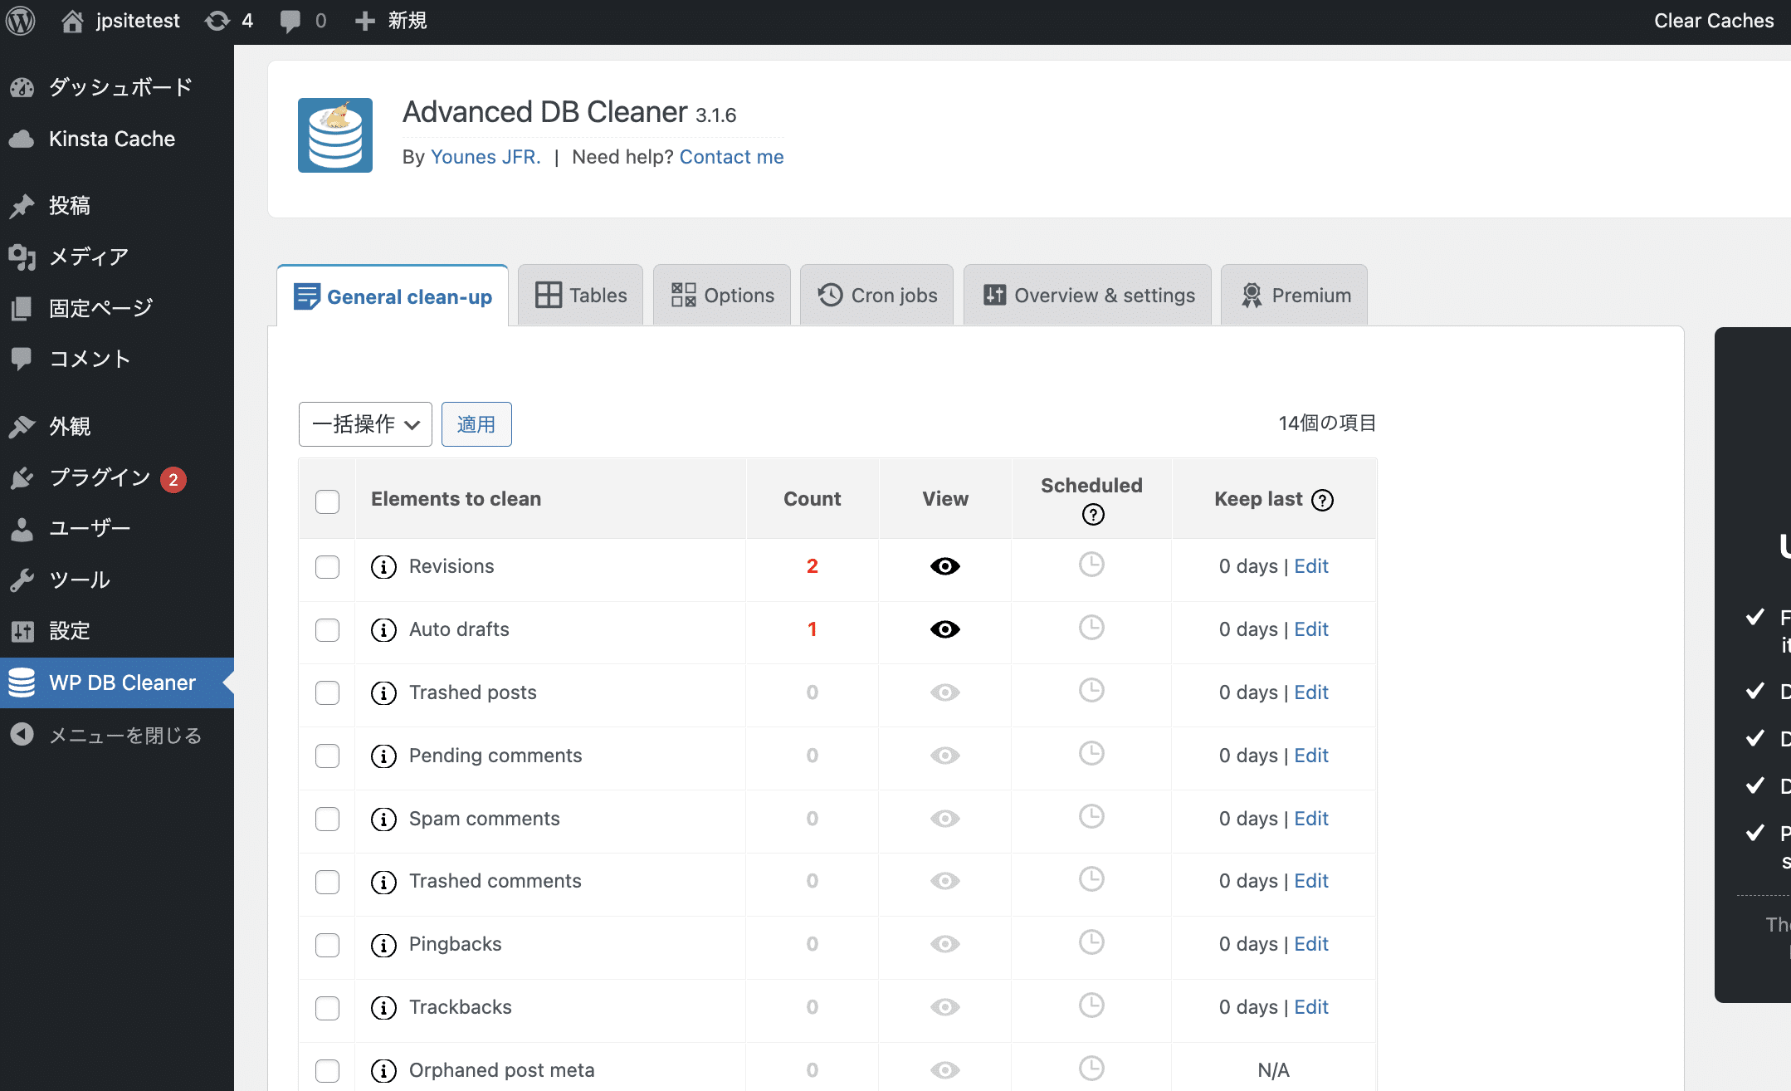Tick the Trashed posts checkbox
Viewport: 1791px width, 1091px height.
pyautogui.click(x=328, y=692)
